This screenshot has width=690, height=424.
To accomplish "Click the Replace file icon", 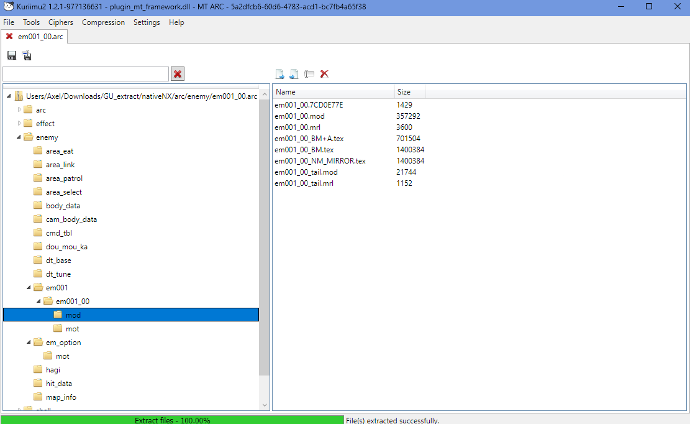I will (294, 74).
